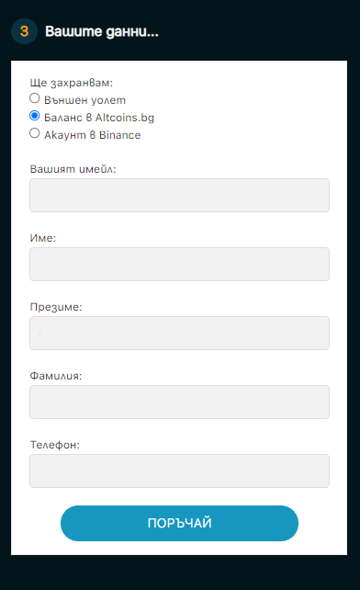Click the 'Вашият имейл:' field label

click(x=73, y=169)
